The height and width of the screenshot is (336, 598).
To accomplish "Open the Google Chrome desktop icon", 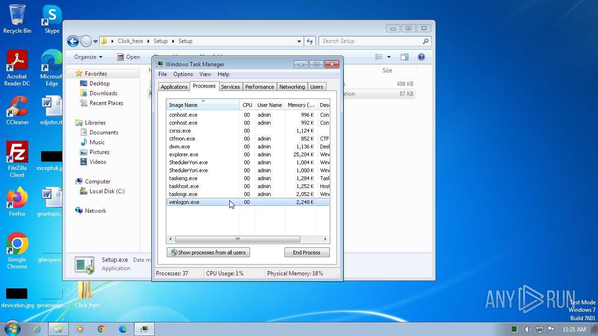I will click(17, 251).
